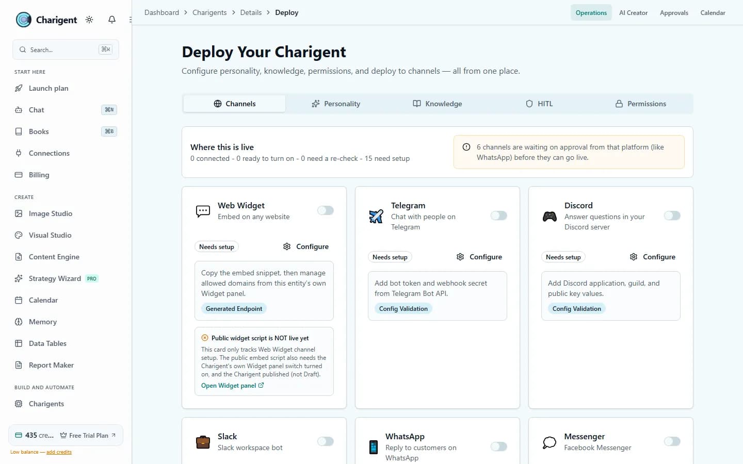Click the Data Tables grid icon
Screen dimensions: 743x464
click(19, 343)
